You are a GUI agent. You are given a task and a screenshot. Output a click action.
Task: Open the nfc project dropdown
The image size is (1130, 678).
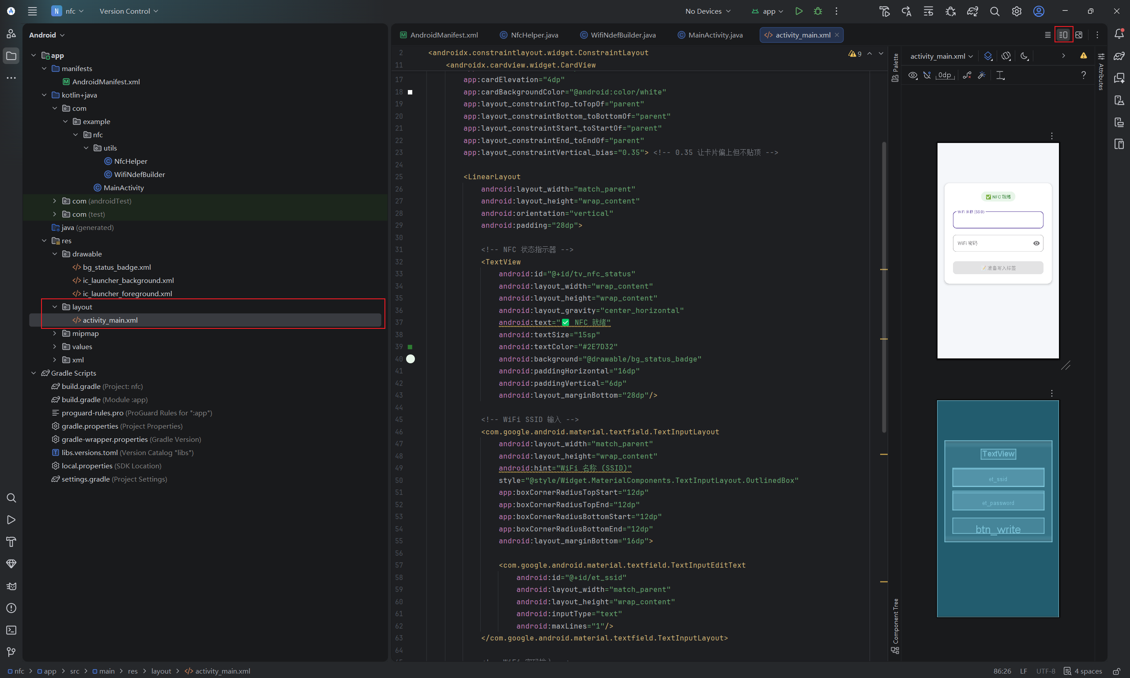click(67, 11)
